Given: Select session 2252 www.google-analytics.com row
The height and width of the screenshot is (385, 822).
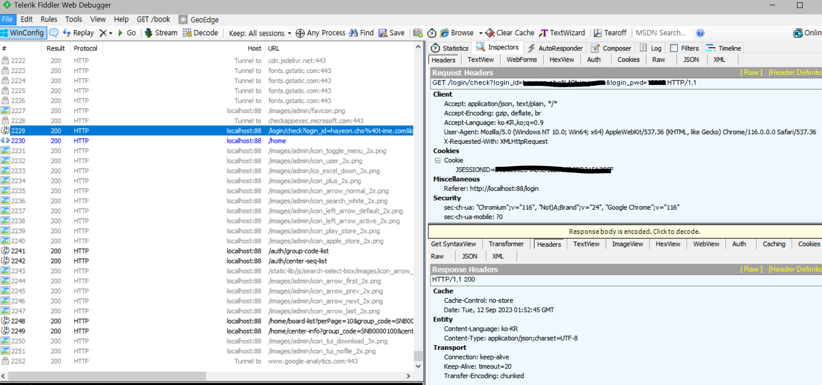Looking at the screenshot, I should [x=207, y=361].
